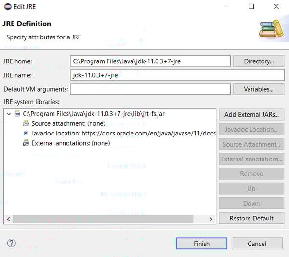Image resolution: width=289 pixels, height=257 pixels.
Task: Click the Source attachment icon
Action: click(x=26, y=123)
